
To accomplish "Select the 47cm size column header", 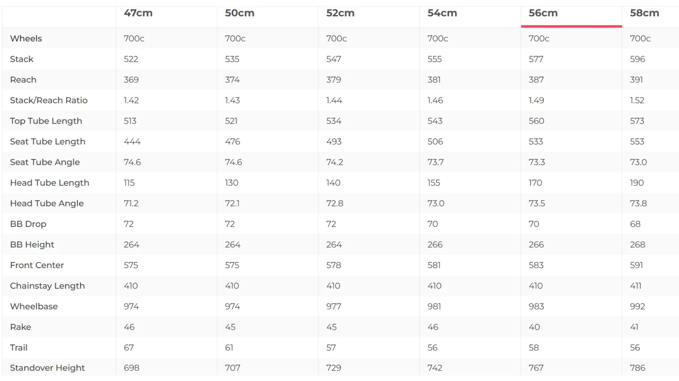I will point(138,13).
